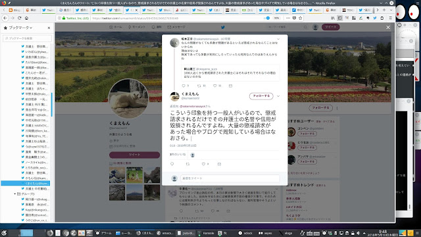The width and height of the screenshot is (421, 237).
Task: Like the くまえもん tweet heart icon
Action: tap(203, 164)
